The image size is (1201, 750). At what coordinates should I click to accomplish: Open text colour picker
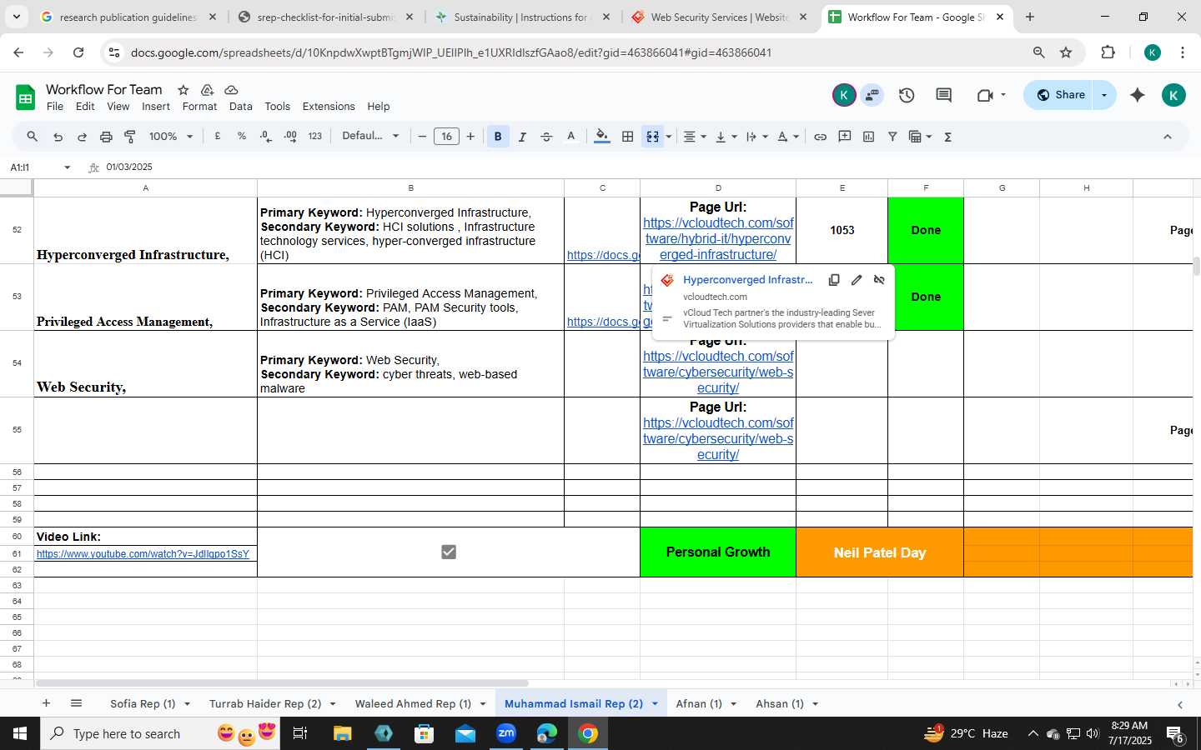pos(570,137)
